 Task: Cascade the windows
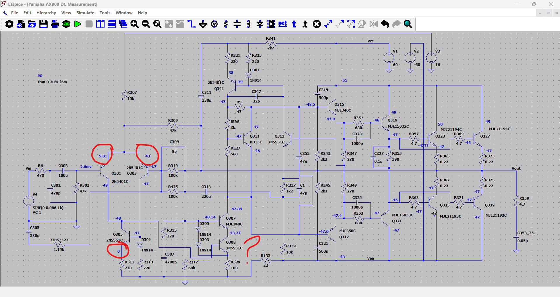tap(123, 24)
